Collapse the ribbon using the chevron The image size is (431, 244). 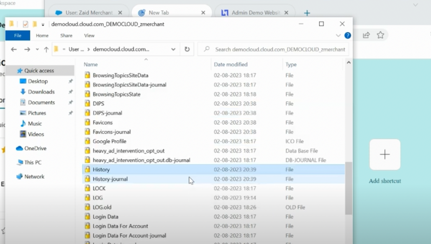(338, 36)
